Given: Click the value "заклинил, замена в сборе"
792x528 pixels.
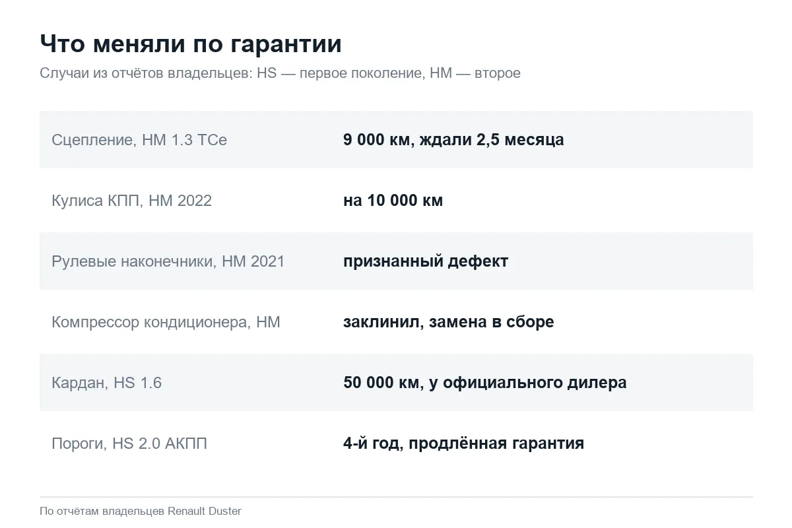Looking at the screenshot, I should click(449, 322).
